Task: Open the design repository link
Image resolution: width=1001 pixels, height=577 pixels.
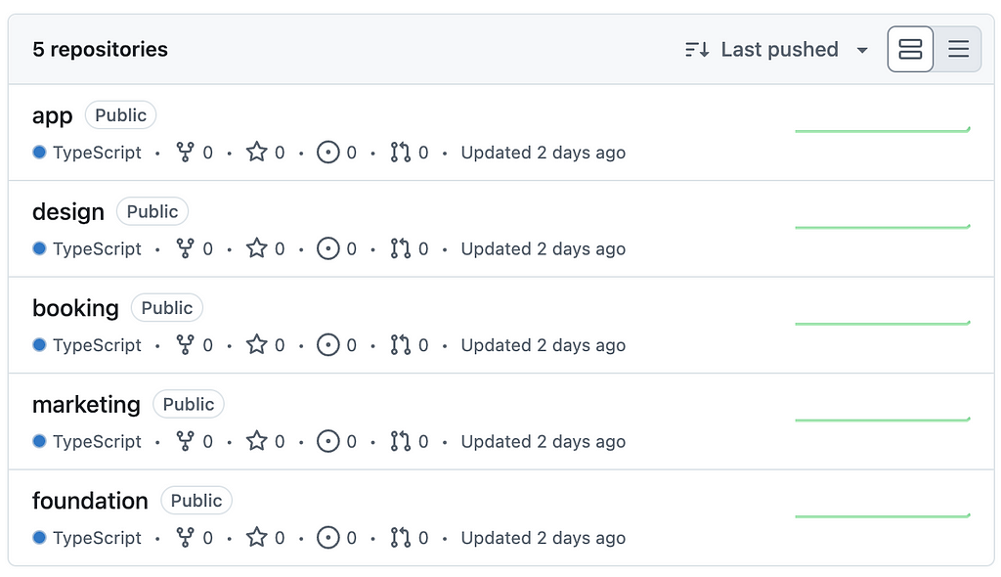Action: coord(68,212)
